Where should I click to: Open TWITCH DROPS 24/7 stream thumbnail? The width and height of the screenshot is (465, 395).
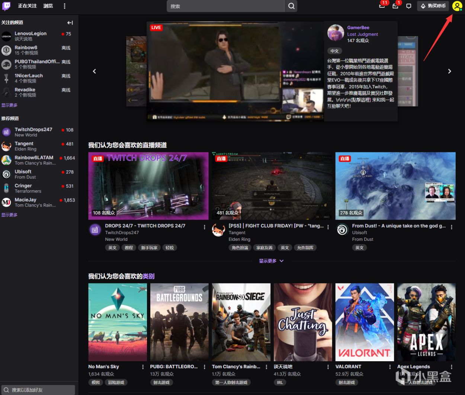pyautogui.click(x=148, y=186)
